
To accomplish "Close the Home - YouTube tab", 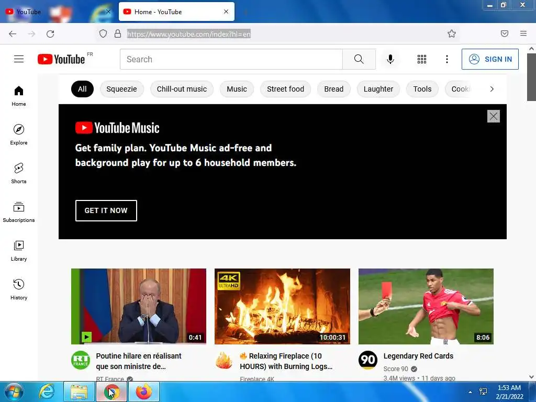I will coord(226,12).
